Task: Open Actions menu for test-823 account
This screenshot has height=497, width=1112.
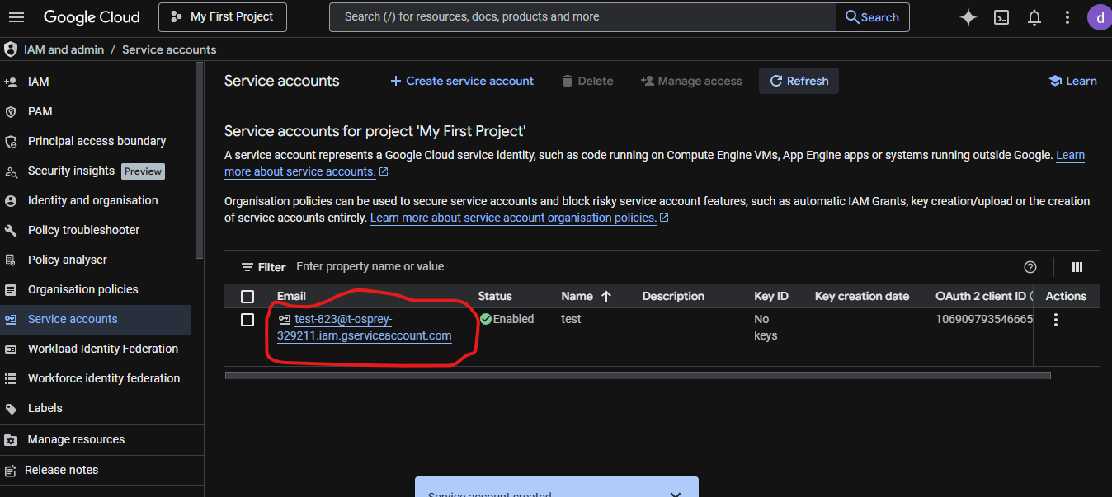Action: [1055, 319]
